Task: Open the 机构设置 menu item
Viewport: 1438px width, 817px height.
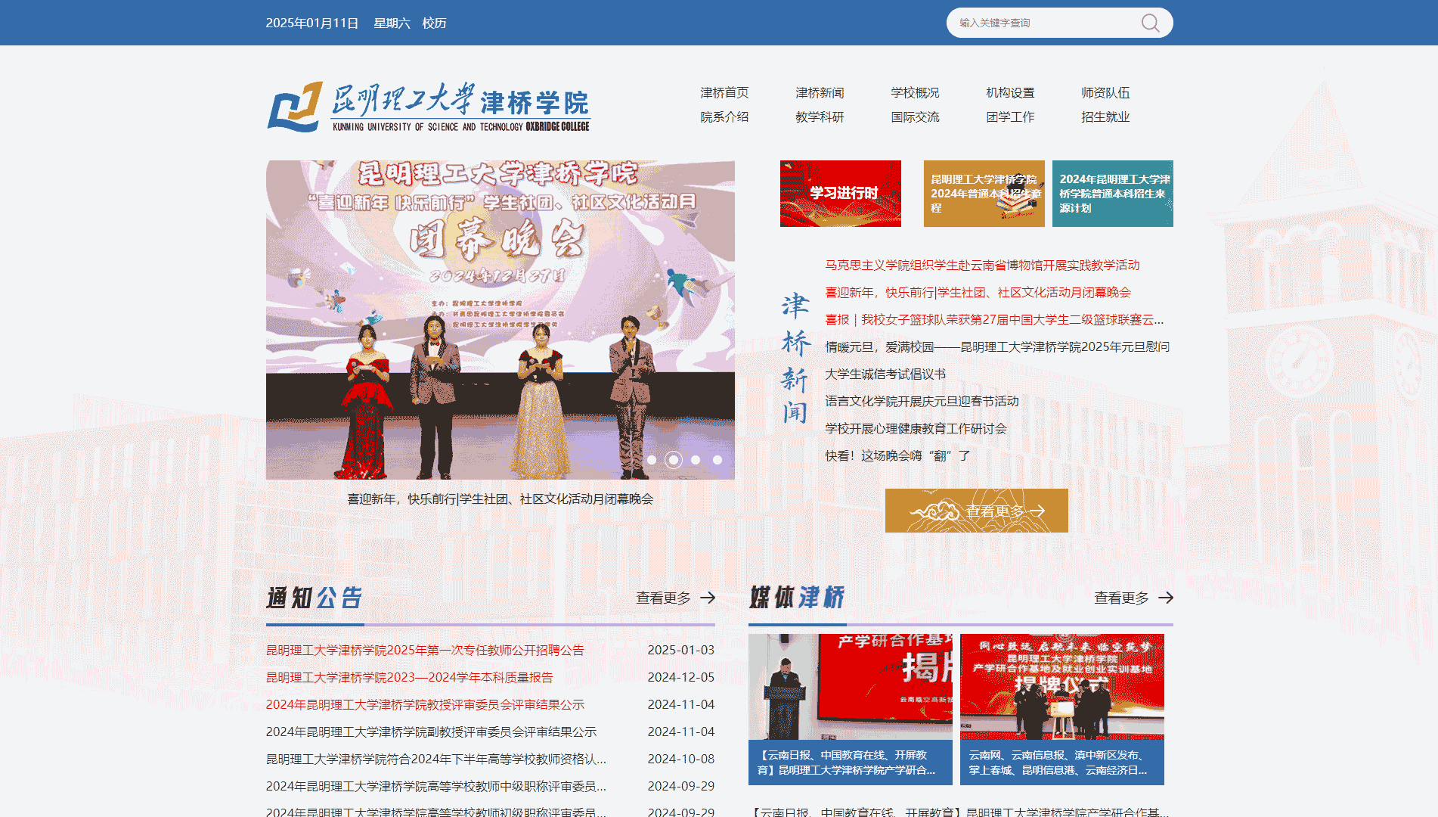Action: pyautogui.click(x=1010, y=93)
